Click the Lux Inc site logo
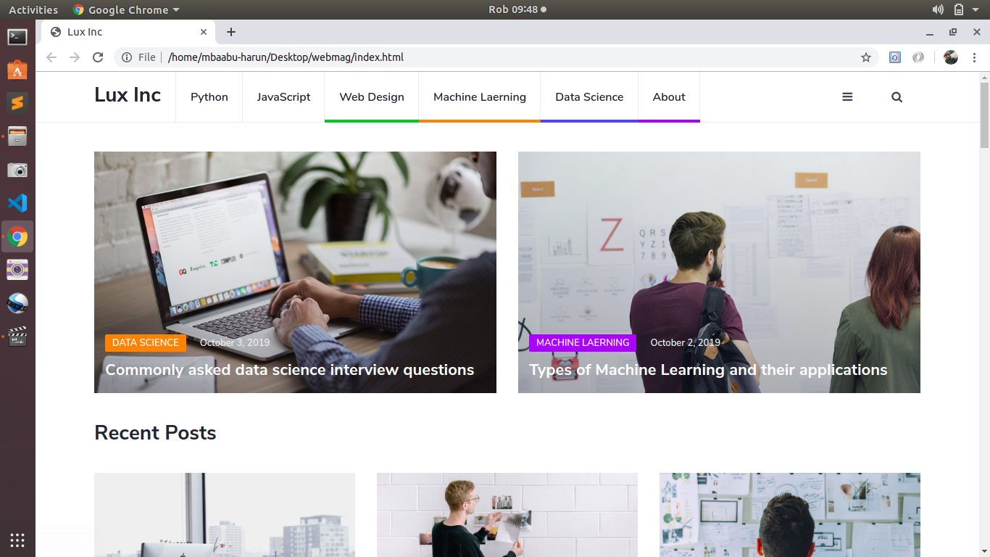990x557 pixels. click(x=128, y=95)
